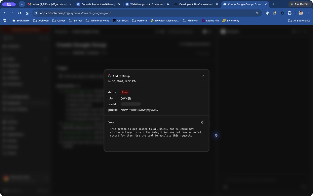The image size is (313, 196).
Task: Open the tab search dropdown
Action: pos(22,4)
